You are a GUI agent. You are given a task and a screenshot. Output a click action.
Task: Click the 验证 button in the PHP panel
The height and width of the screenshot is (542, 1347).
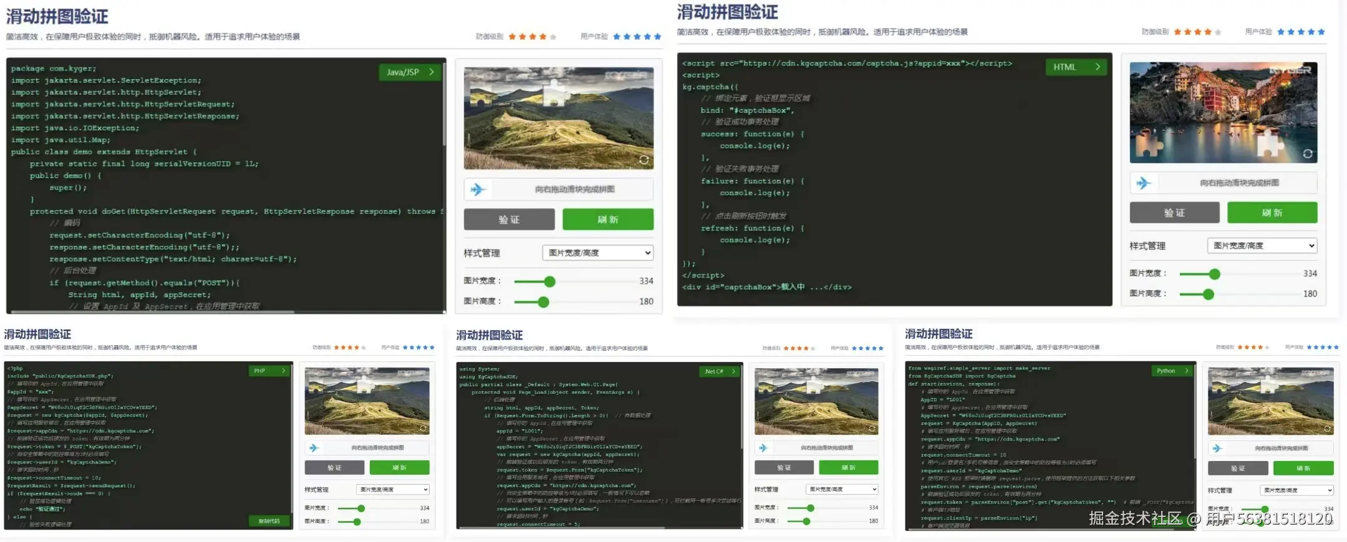click(334, 468)
